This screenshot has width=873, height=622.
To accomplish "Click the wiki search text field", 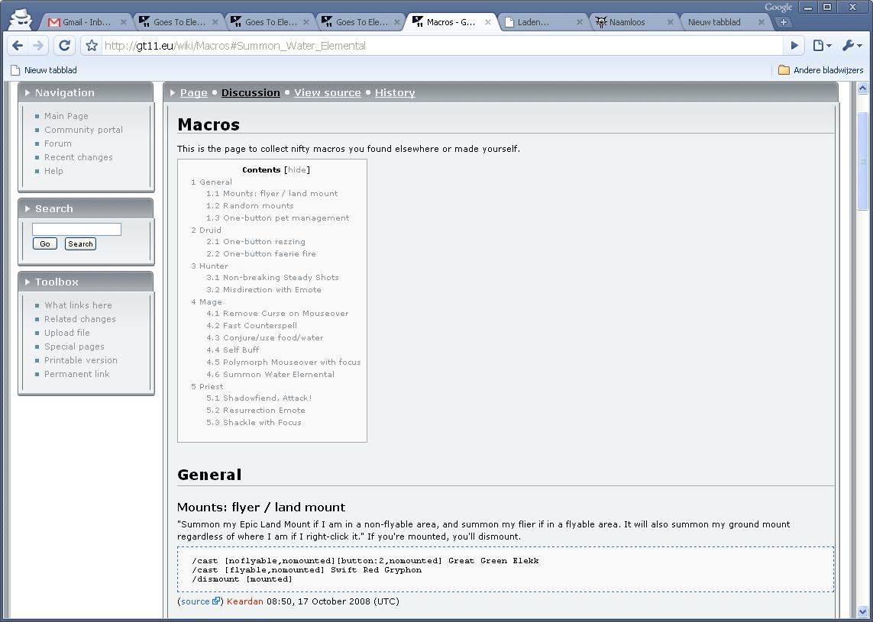I will (x=76, y=229).
